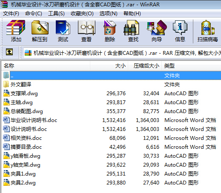Screen dimensions: 221x193
Task: Select the 外文翻译 folder name
Action: 21,85
